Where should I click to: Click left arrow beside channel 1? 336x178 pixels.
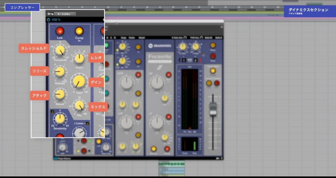[x=180, y=60]
